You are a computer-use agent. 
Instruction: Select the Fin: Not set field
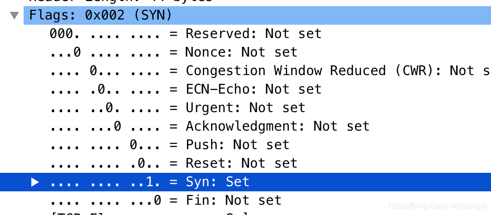[166, 200]
